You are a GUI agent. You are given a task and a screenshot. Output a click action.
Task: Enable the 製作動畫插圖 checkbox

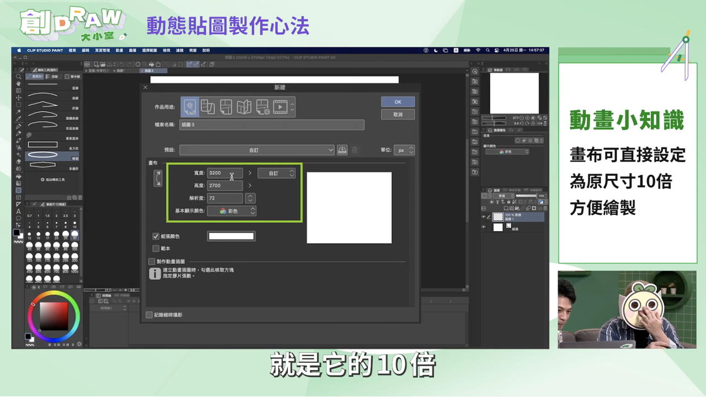click(152, 261)
